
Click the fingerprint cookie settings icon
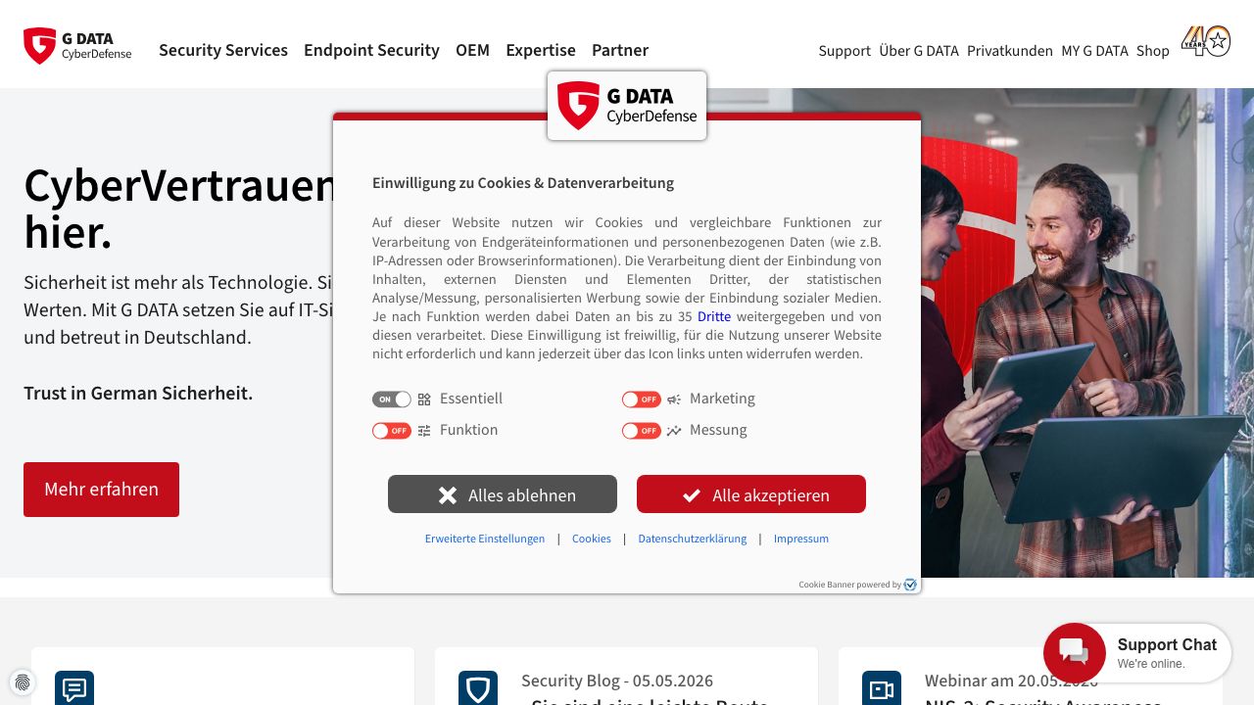point(23,682)
